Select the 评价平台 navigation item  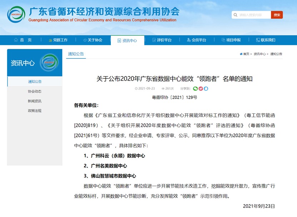(162, 40)
